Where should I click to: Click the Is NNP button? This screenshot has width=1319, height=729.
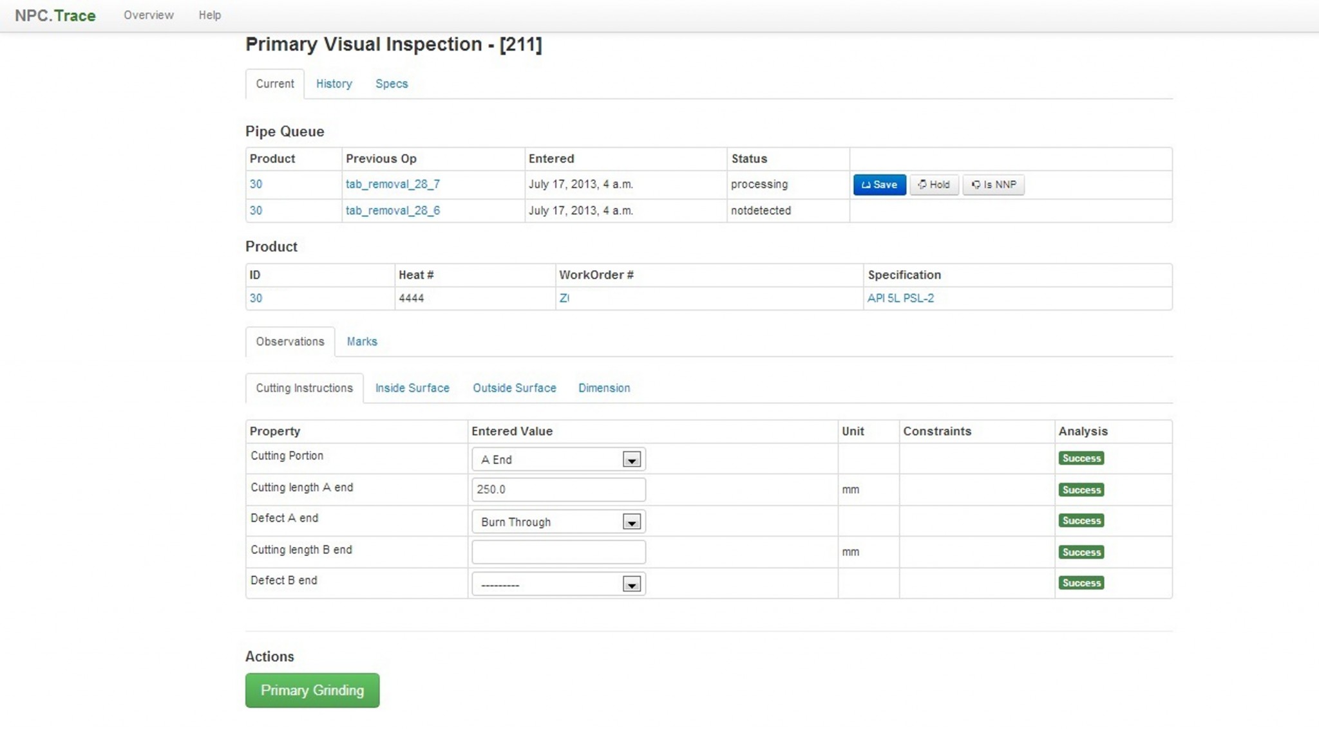click(993, 185)
